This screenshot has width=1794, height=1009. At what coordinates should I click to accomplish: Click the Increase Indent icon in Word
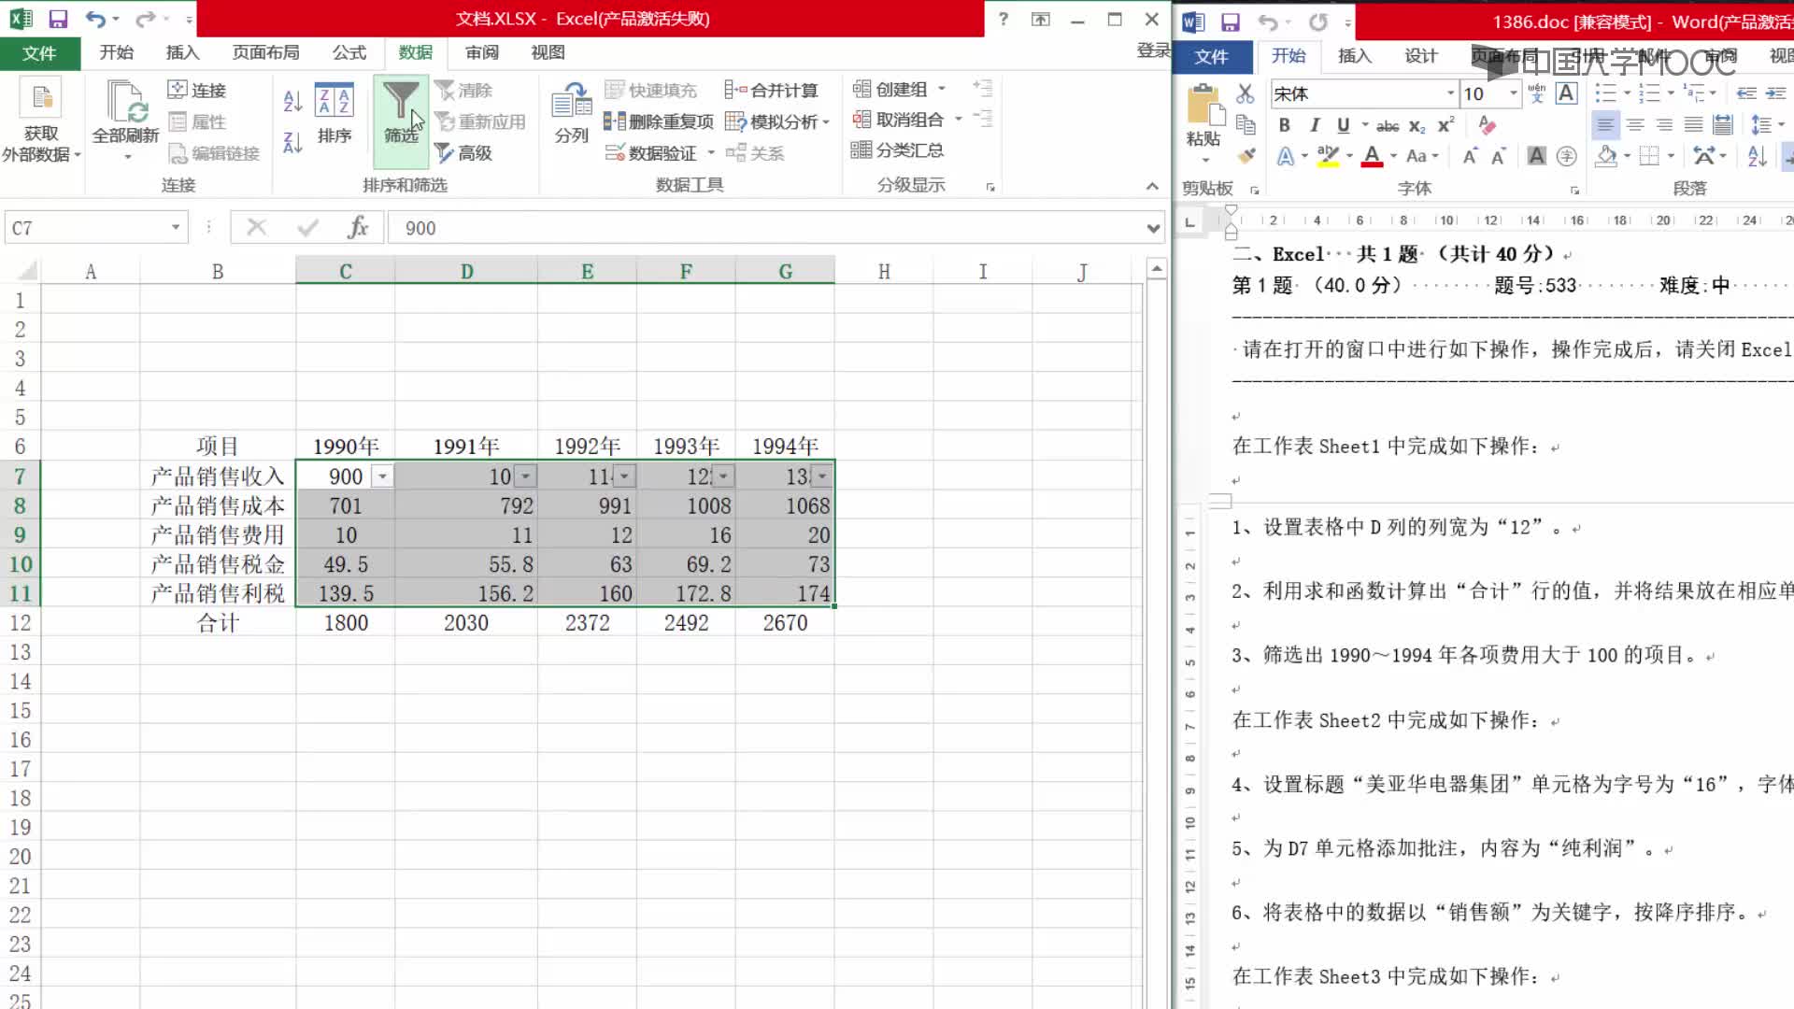1775,93
